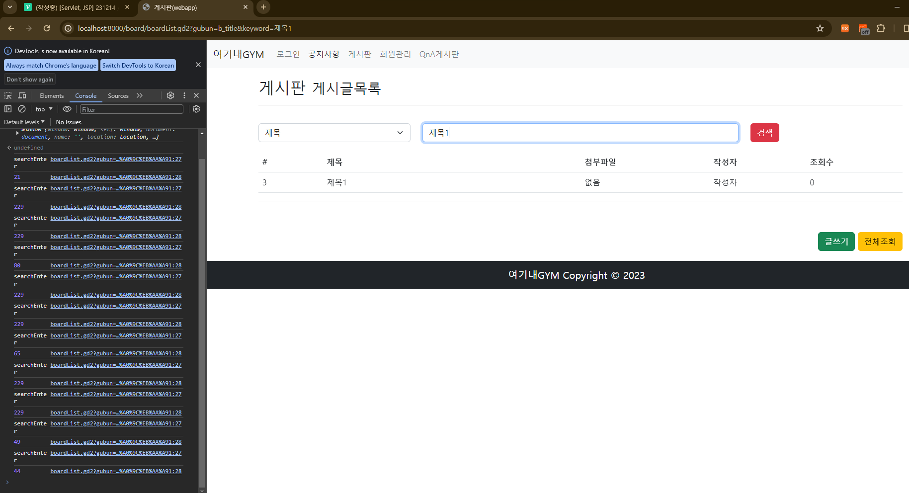Open the 'top' JavaScript context dropdown
The width and height of the screenshot is (909, 493).
click(44, 109)
